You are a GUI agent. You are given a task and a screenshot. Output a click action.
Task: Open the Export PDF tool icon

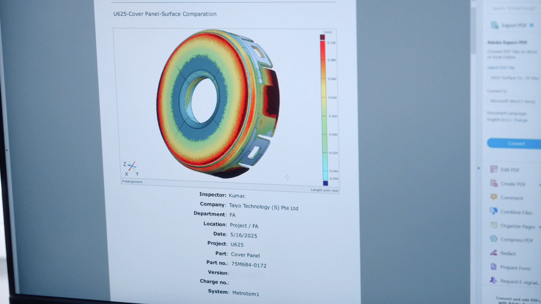pos(495,25)
